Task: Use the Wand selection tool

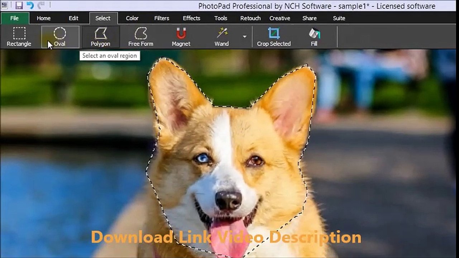Action: point(221,37)
